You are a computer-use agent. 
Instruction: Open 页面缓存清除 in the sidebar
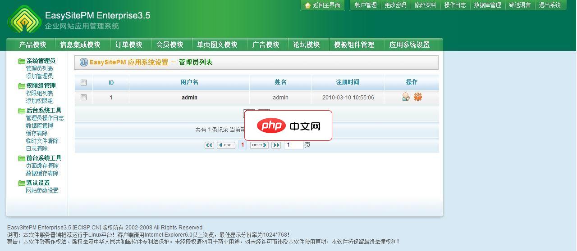(x=42, y=166)
